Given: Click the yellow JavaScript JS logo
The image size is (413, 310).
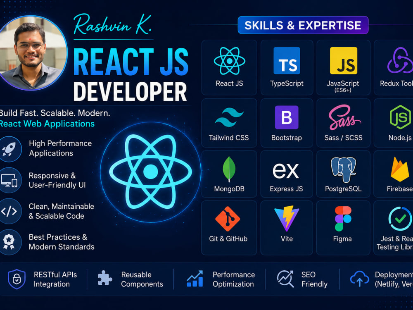Looking at the screenshot, I should point(344,61).
